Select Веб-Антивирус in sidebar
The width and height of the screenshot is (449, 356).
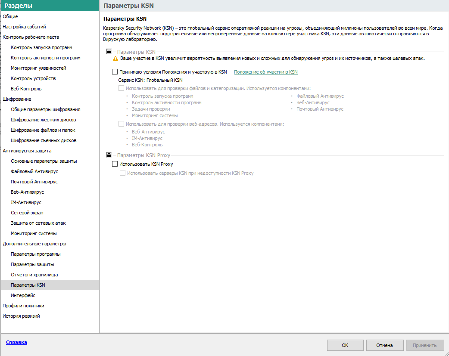pos(50,192)
